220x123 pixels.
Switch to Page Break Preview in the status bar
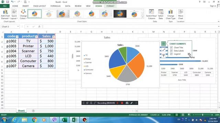point(189,115)
